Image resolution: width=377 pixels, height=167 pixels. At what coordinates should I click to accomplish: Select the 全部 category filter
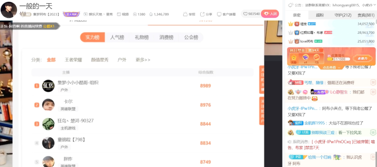pos(51,60)
